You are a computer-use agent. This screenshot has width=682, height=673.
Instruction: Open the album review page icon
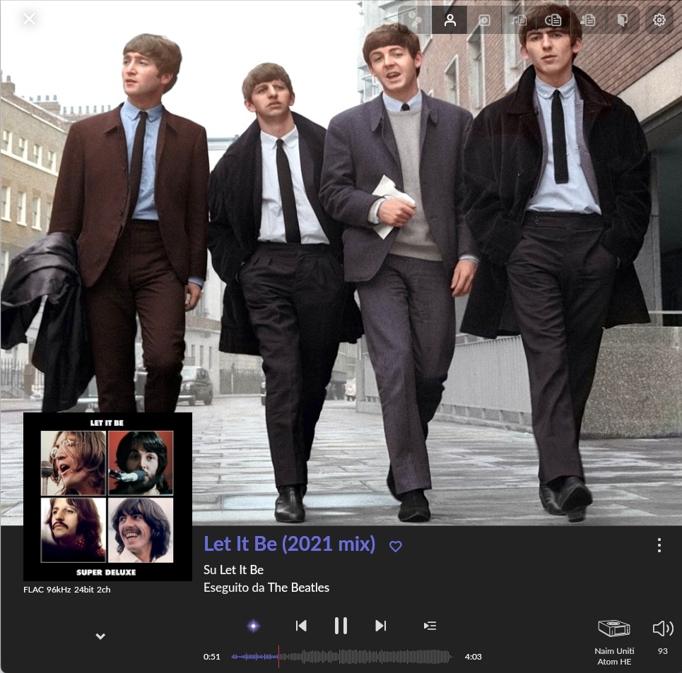point(553,20)
